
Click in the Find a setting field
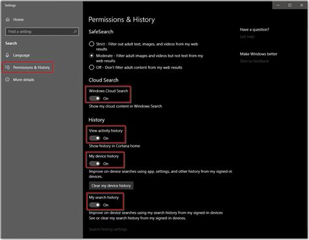click(42, 31)
